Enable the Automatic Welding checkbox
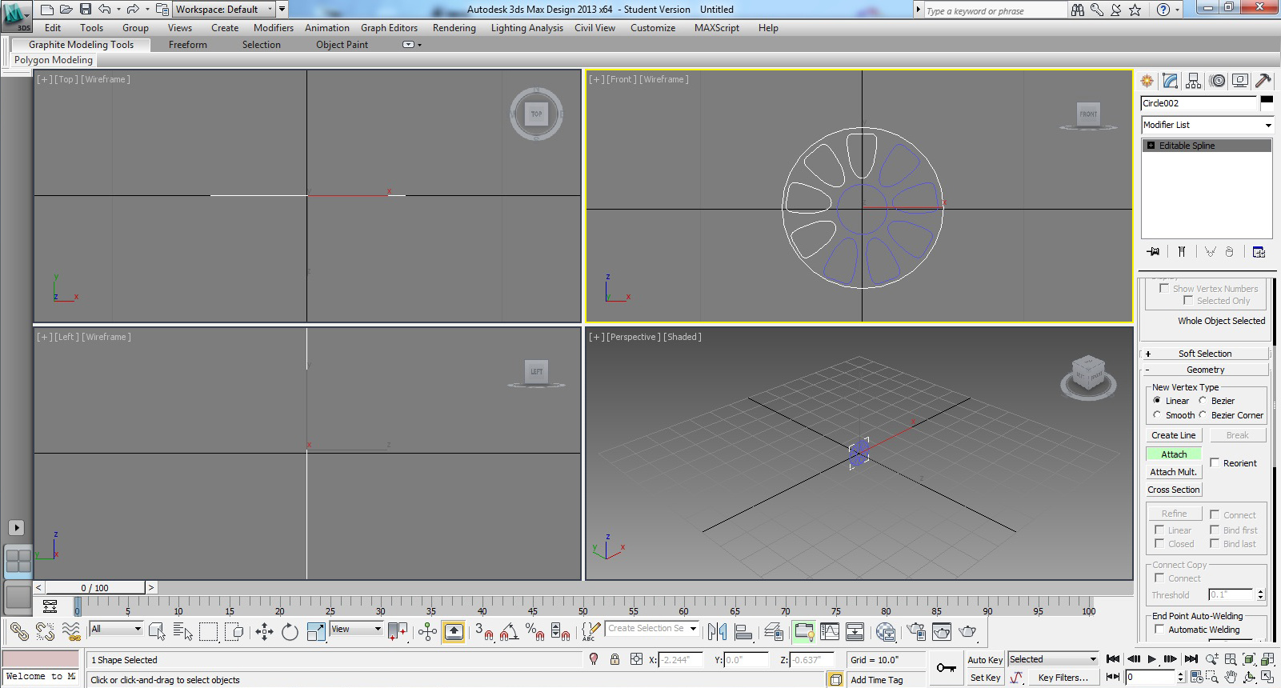Image resolution: width=1281 pixels, height=688 pixels. pos(1159,629)
